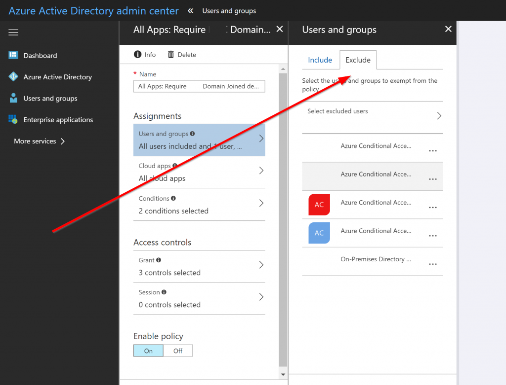
Task: Click Users and groups breadcrumb link
Action: click(x=229, y=11)
